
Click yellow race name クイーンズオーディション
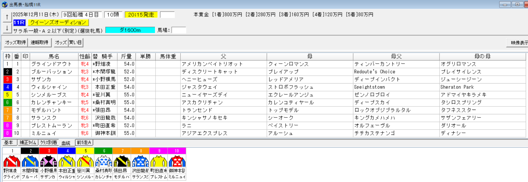[58, 22]
